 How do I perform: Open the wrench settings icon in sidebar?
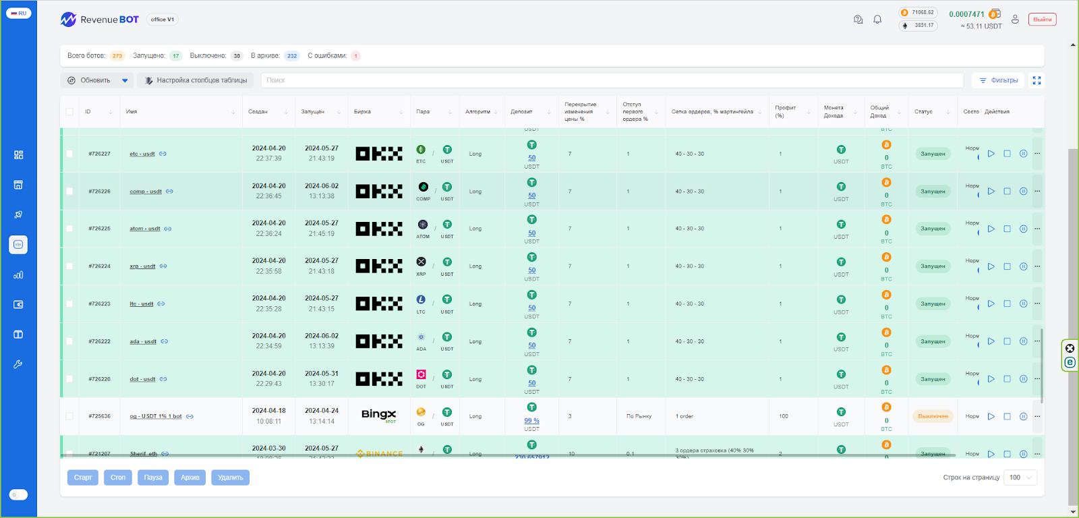[x=18, y=364]
